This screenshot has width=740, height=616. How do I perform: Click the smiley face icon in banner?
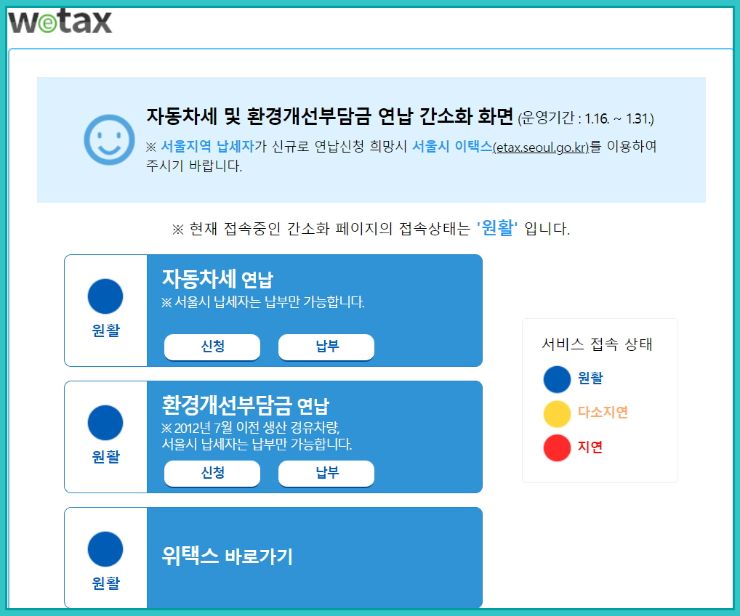tap(110, 139)
